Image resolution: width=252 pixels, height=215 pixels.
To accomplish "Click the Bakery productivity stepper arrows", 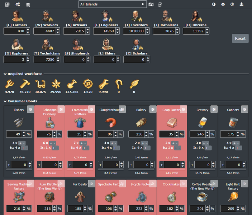I will coord(147,134).
